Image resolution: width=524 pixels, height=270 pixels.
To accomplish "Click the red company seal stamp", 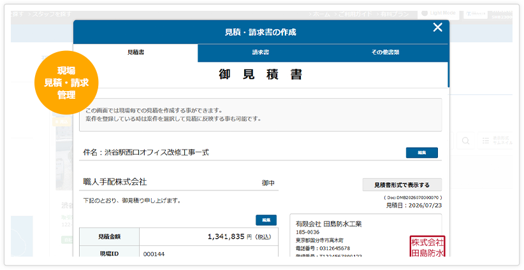I will (x=427, y=246).
